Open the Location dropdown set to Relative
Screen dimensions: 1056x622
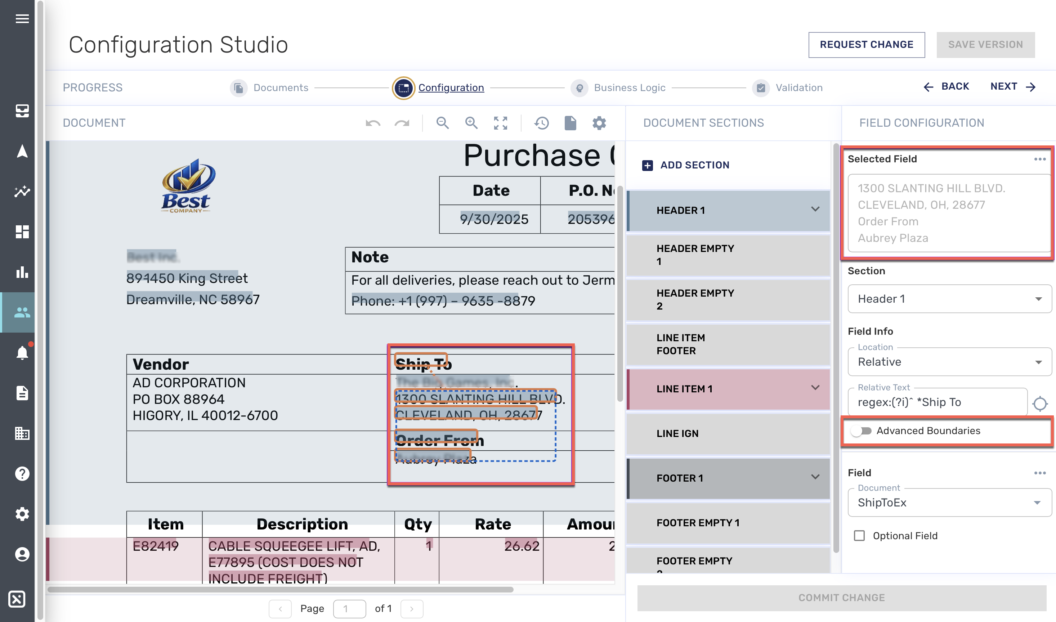coord(949,361)
